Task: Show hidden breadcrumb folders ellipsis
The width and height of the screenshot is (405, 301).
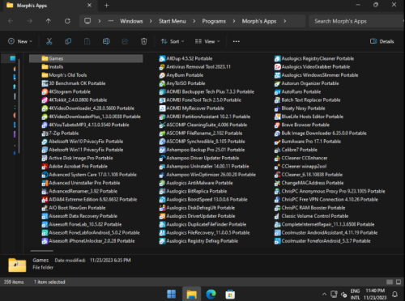Action: coord(111,21)
